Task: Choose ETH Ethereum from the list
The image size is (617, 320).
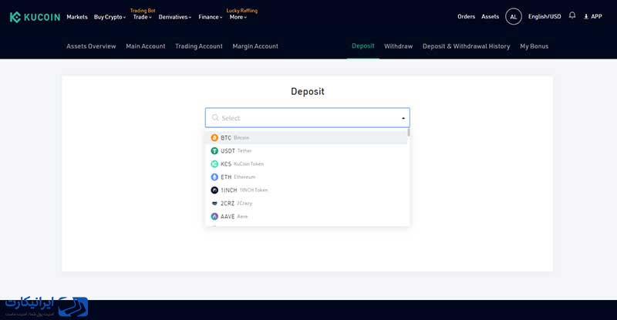Action: pyautogui.click(x=306, y=177)
